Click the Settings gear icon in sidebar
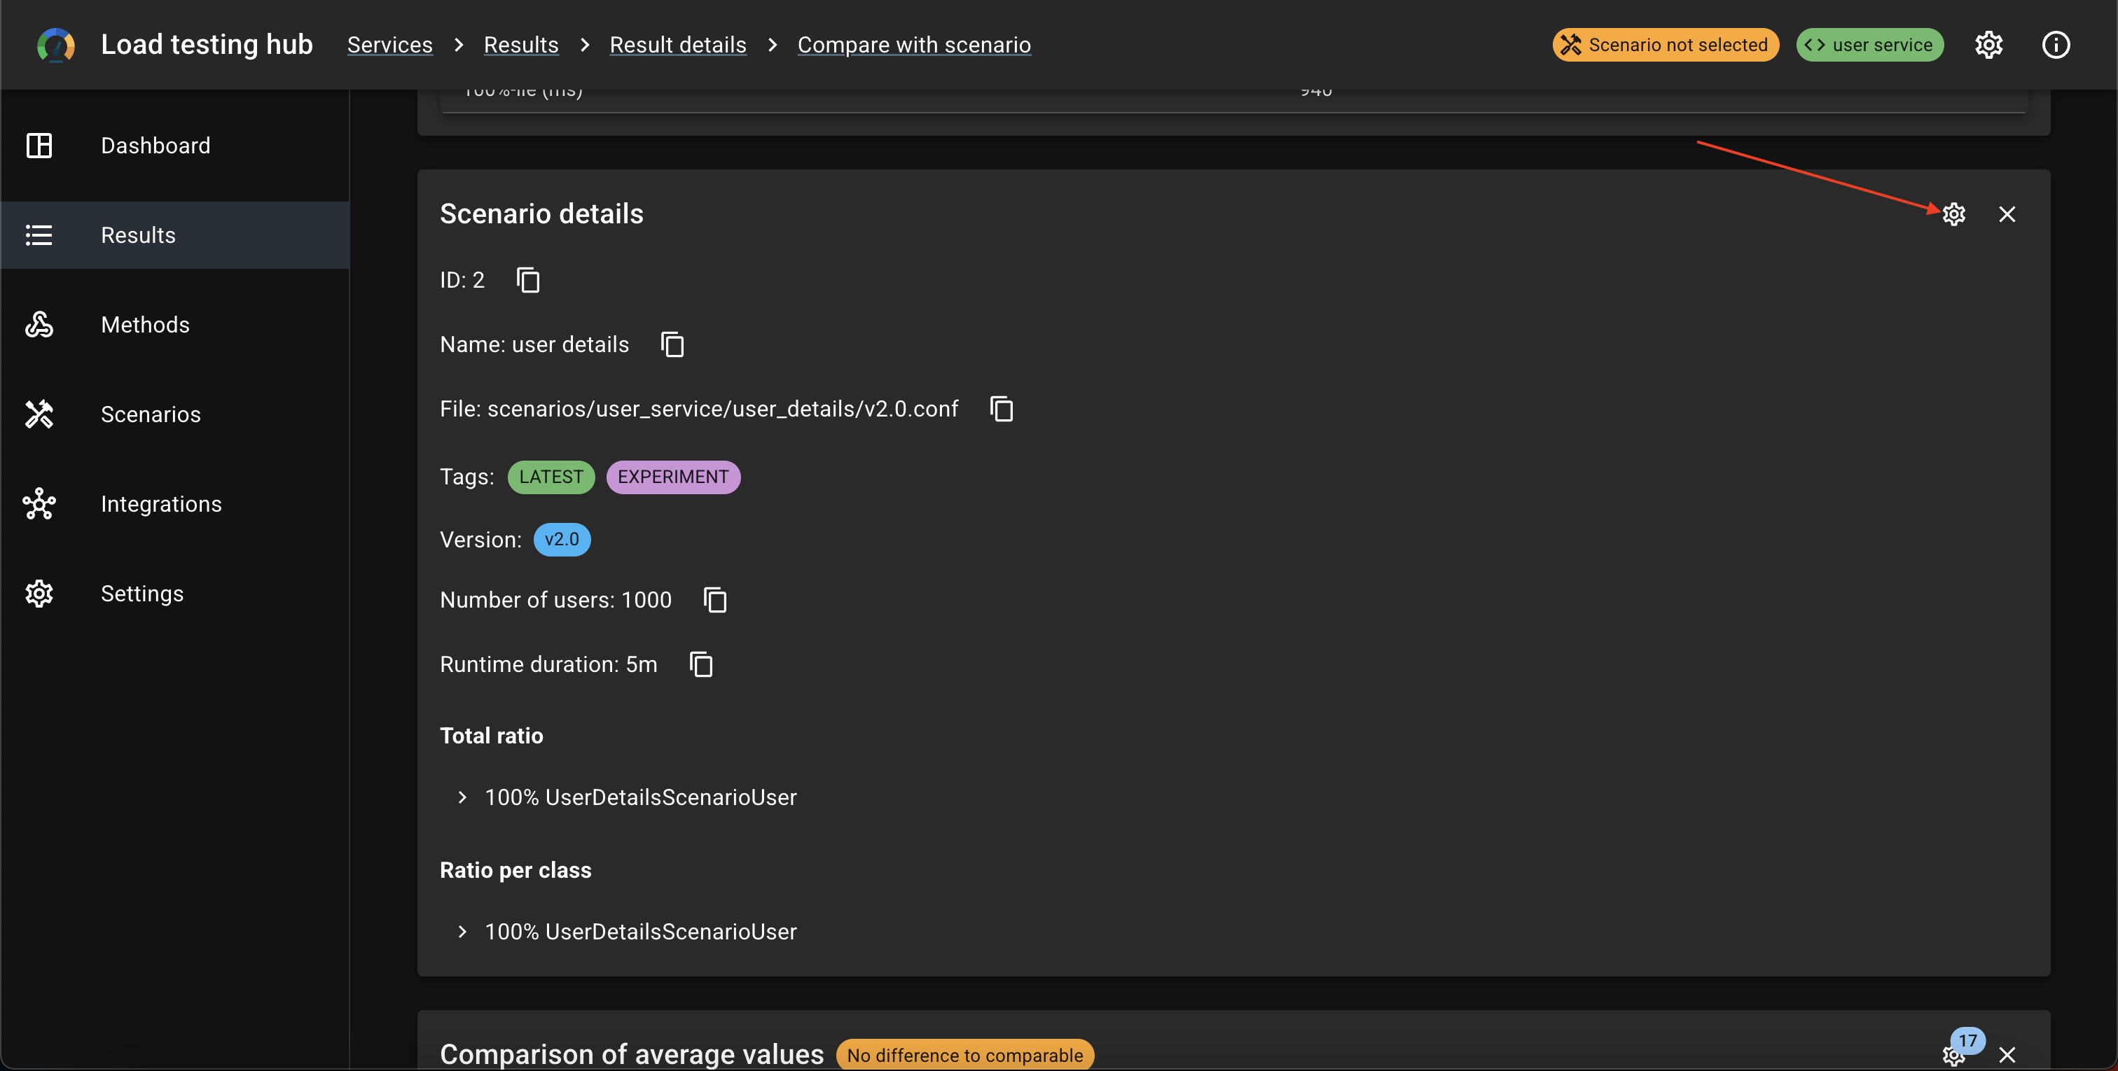The width and height of the screenshot is (2118, 1071). coord(39,594)
